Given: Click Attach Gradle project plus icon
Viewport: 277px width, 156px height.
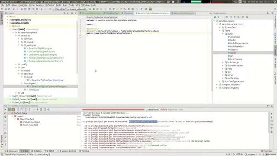Looking at the screenshot, I should (x=219, y=17).
